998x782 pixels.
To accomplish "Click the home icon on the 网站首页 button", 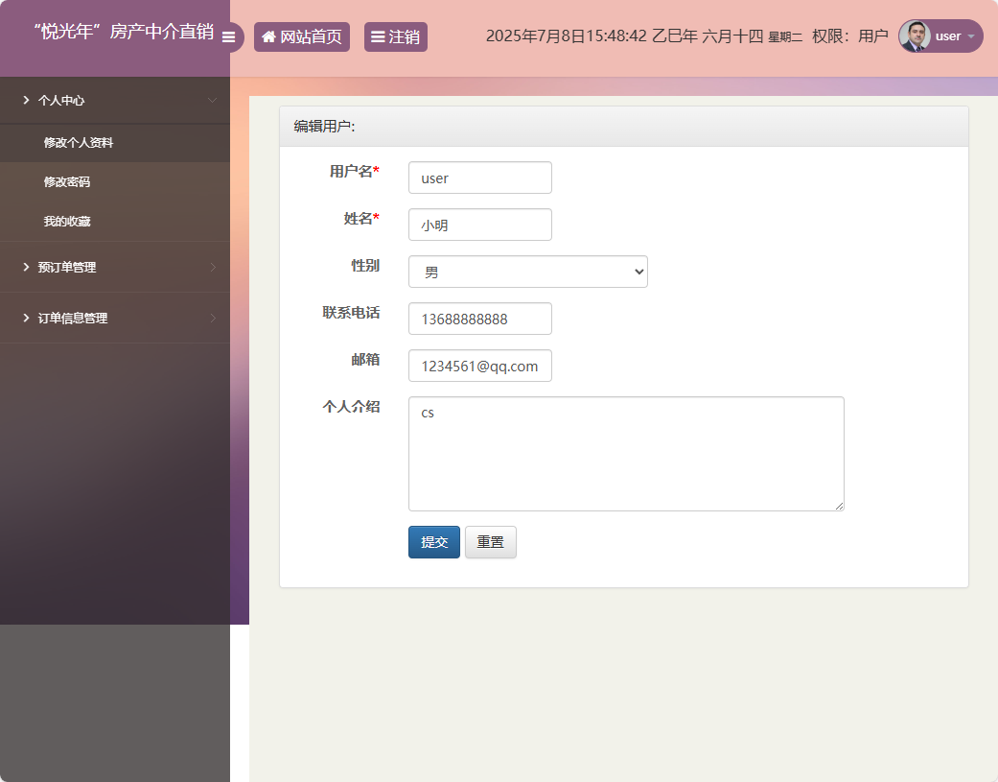I will point(269,36).
